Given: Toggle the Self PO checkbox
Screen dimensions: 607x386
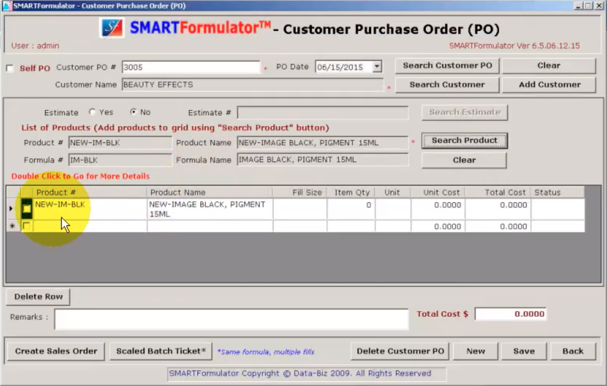Looking at the screenshot, I should 10,69.
